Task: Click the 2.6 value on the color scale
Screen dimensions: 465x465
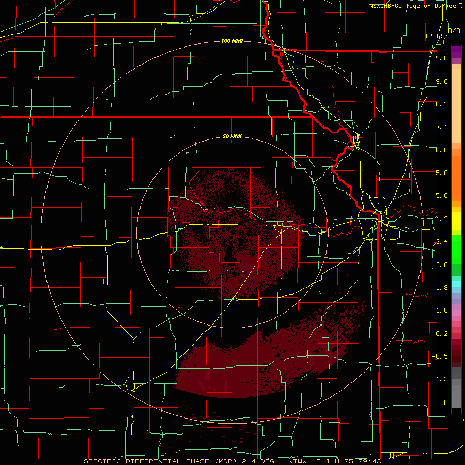Action: [442, 265]
